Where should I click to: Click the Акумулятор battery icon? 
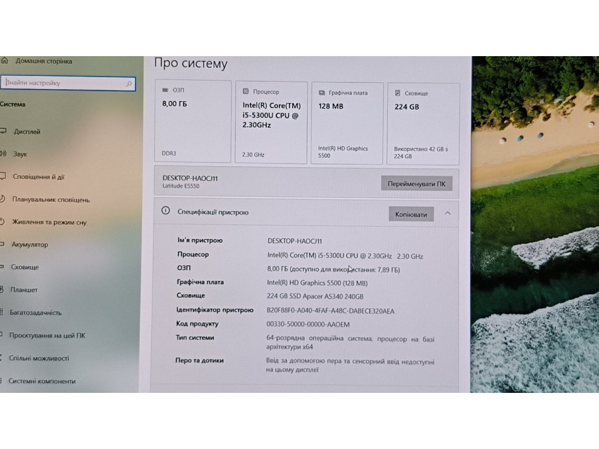(2, 244)
